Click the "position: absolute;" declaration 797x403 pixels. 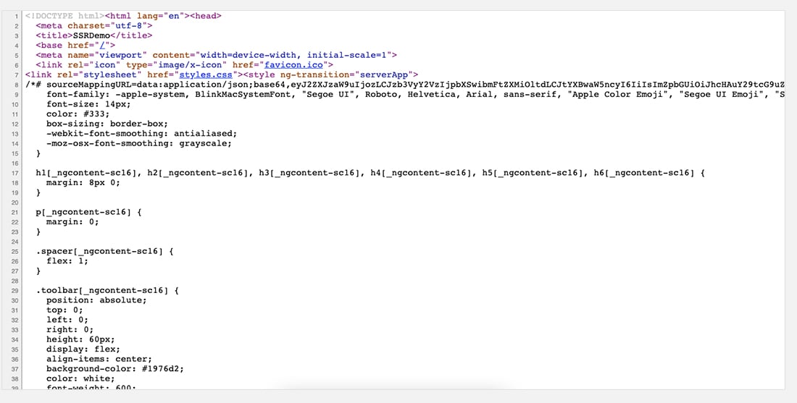(x=96, y=300)
